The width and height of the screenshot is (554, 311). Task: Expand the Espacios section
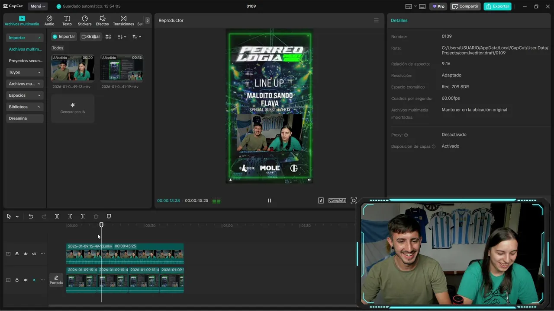pyautogui.click(x=25, y=95)
